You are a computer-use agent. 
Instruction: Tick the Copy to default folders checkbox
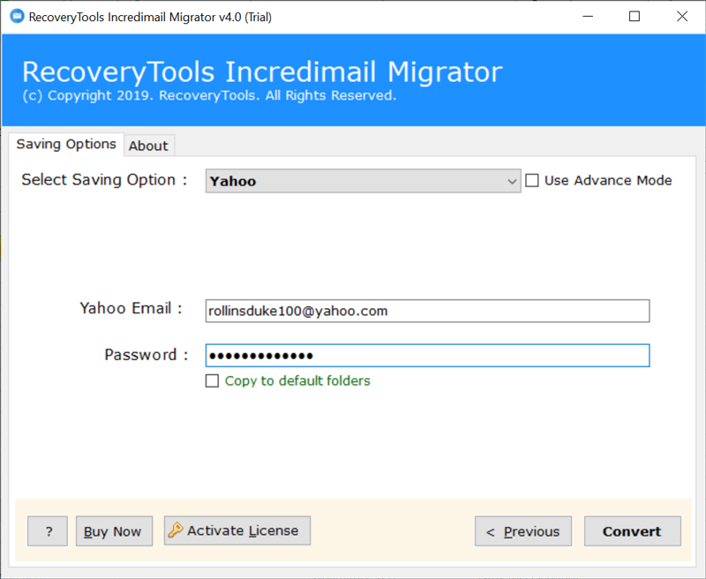pos(212,381)
